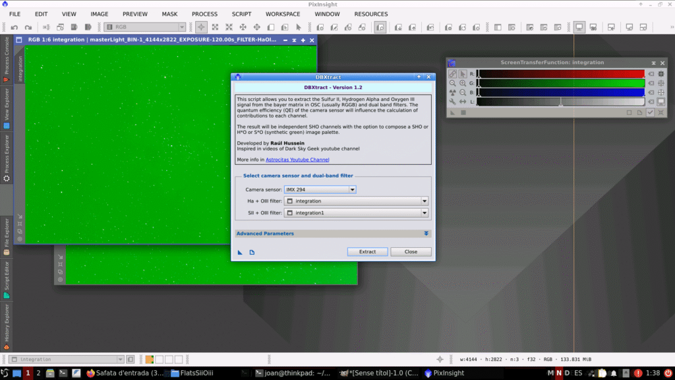Toggle the STF screen display icon

click(x=660, y=102)
